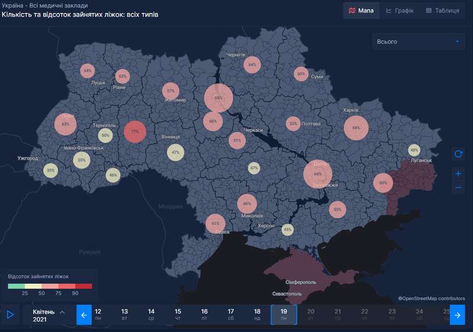The height and width of the screenshot is (332, 473).
Task: Zoom out with the minus icon
Action: pyautogui.click(x=458, y=188)
